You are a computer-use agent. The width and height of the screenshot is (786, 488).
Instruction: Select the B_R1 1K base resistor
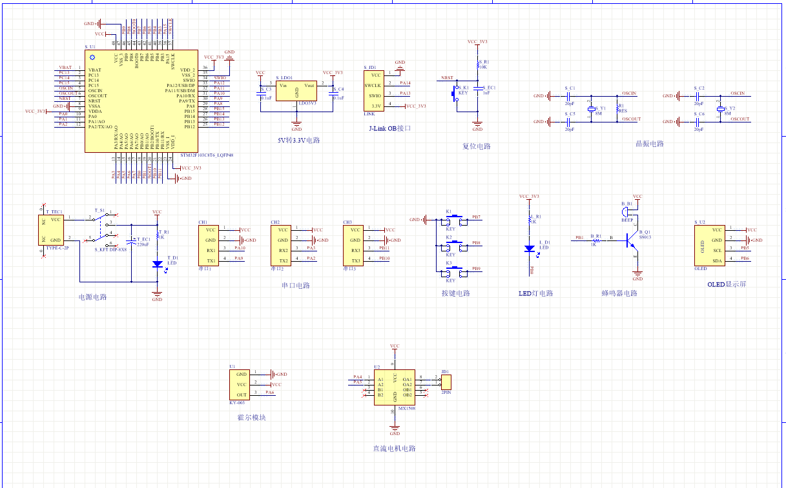[x=597, y=240]
